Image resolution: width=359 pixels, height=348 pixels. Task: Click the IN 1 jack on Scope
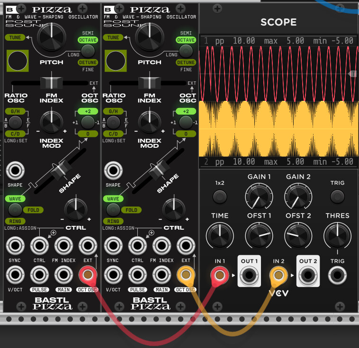pyautogui.click(x=220, y=275)
